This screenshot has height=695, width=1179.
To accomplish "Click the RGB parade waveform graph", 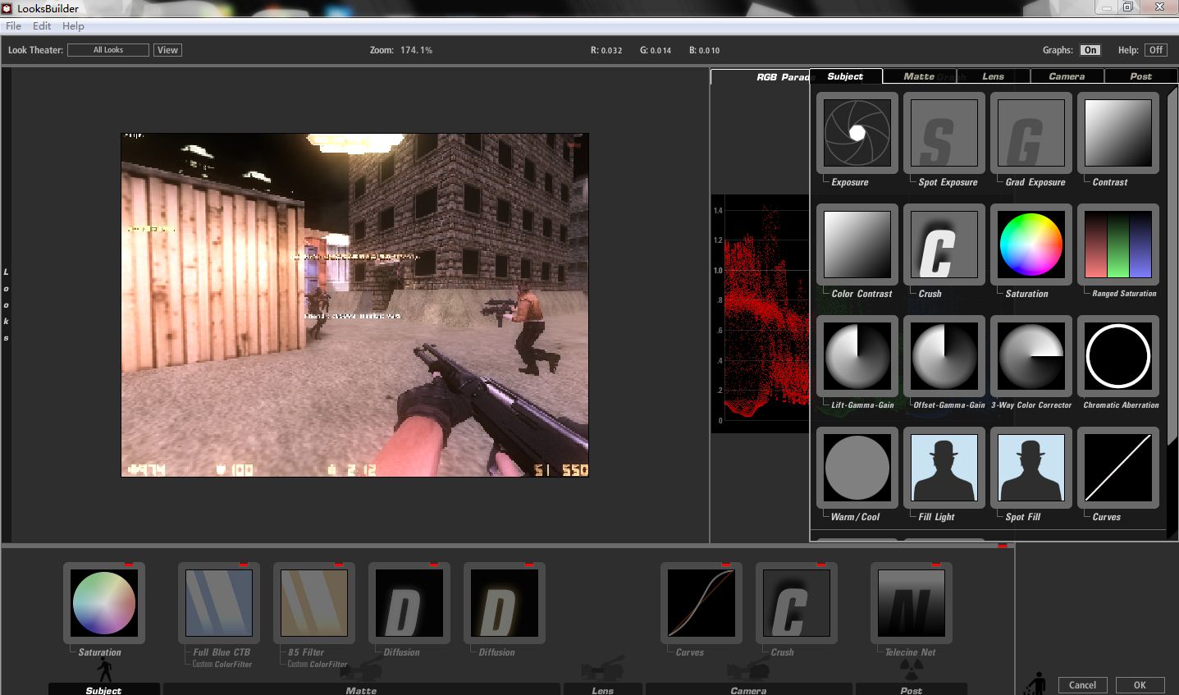I will (760, 313).
